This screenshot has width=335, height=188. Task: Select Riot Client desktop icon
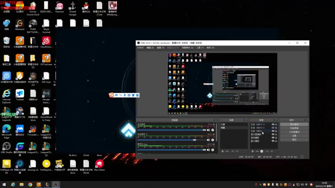coord(99,165)
